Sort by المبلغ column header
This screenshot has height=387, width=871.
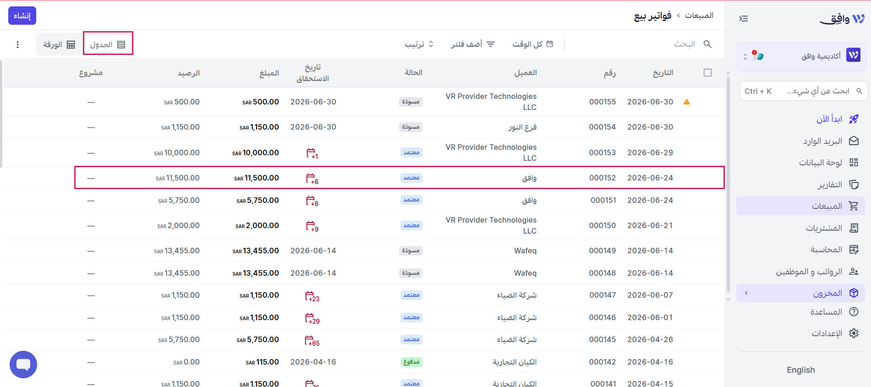269,73
